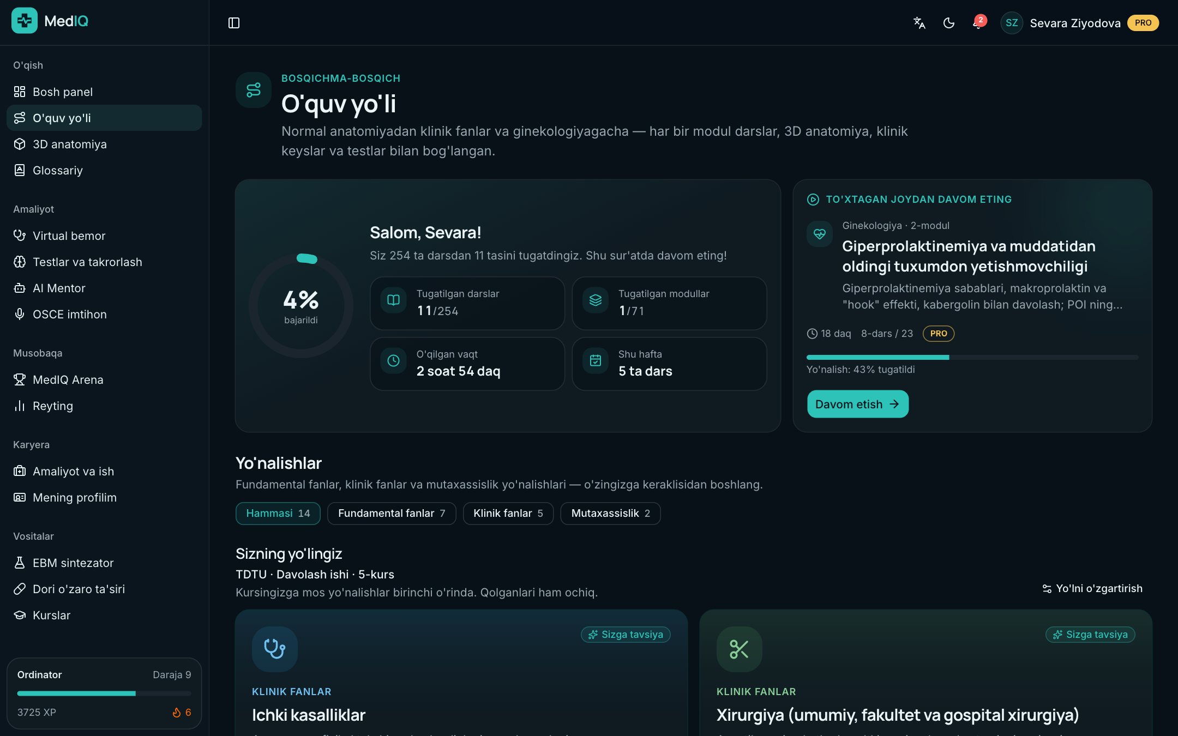The image size is (1178, 736).
Task: Click the Shu hafta 5 ta dars card
Action: [669, 364]
